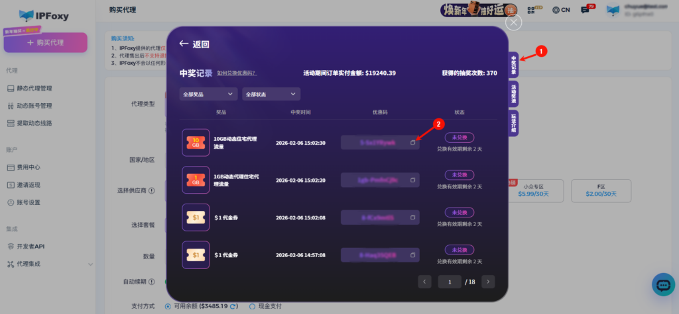
Task: Select 现金支付 payment radio option
Action: pos(253,306)
